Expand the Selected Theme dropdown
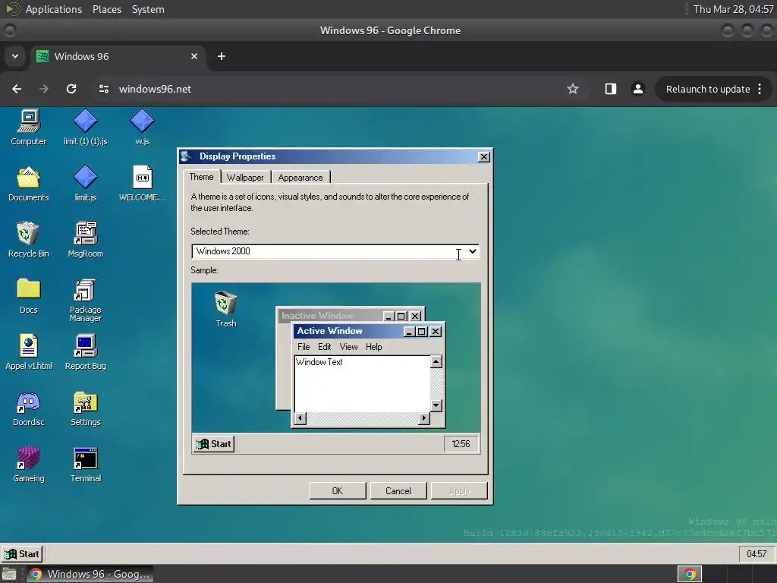 point(472,251)
